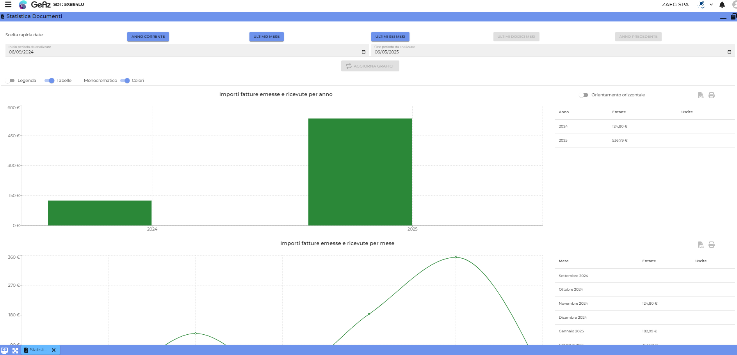Viewport: 737px width, 355px height.
Task: Click the notifications bell icon
Action: click(722, 5)
